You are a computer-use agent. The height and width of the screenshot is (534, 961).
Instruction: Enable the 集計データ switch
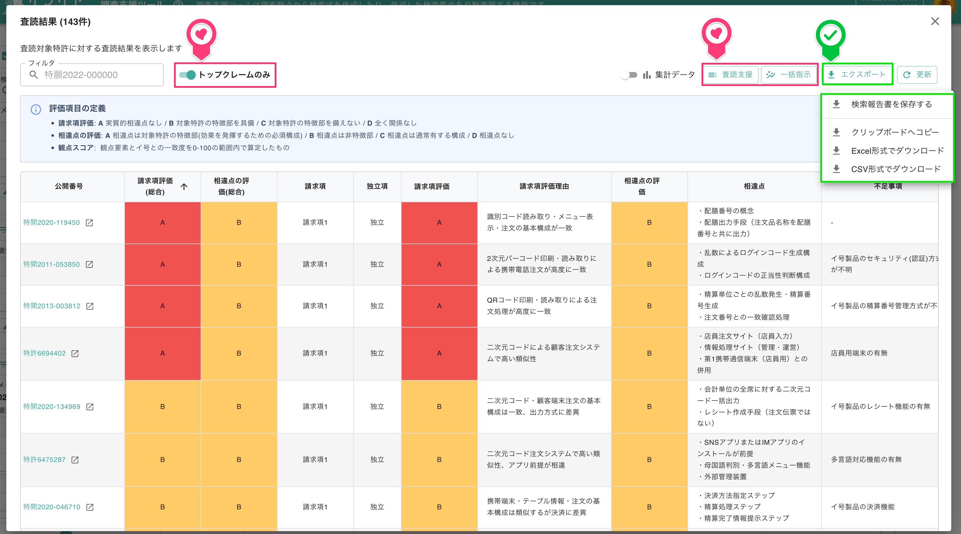click(x=629, y=75)
